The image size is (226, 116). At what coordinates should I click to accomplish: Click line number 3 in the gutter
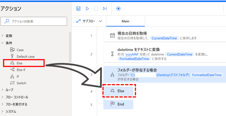click(91, 74)
